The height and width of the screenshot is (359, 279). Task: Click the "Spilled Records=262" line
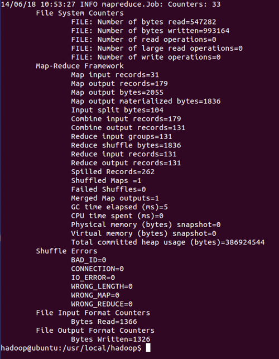click(x=113, y=172)
